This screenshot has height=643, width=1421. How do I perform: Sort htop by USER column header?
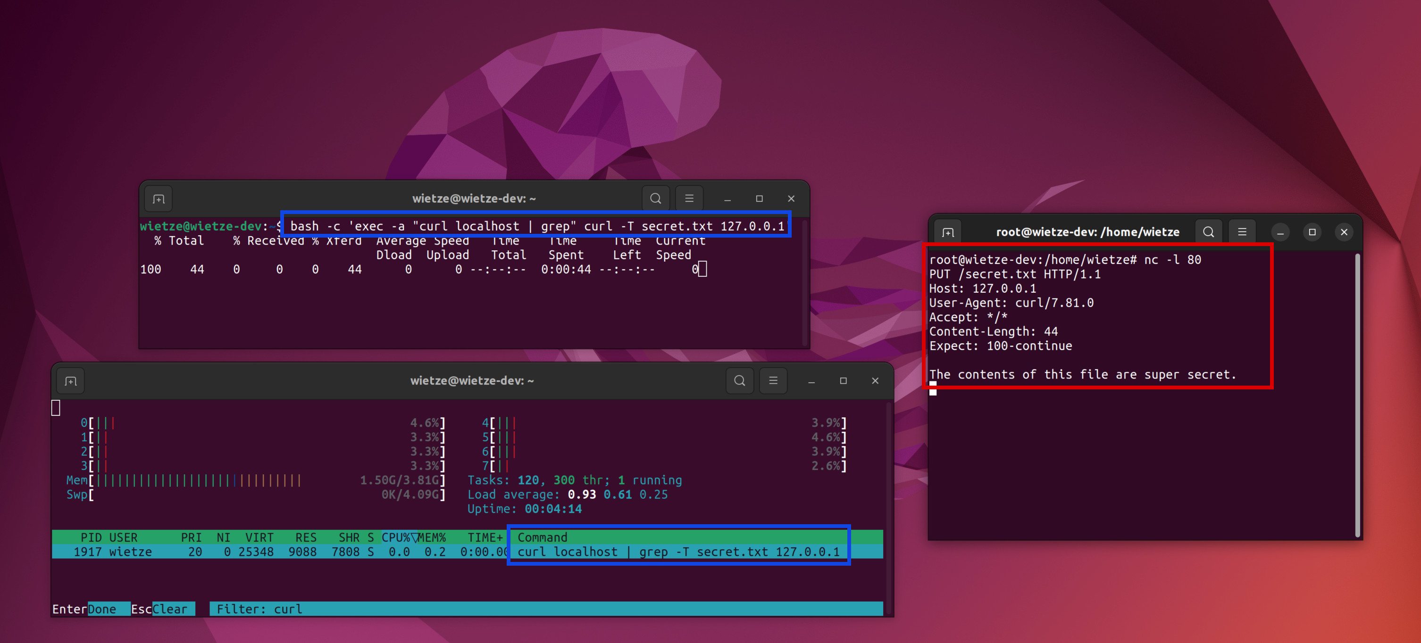pos(123,537)
